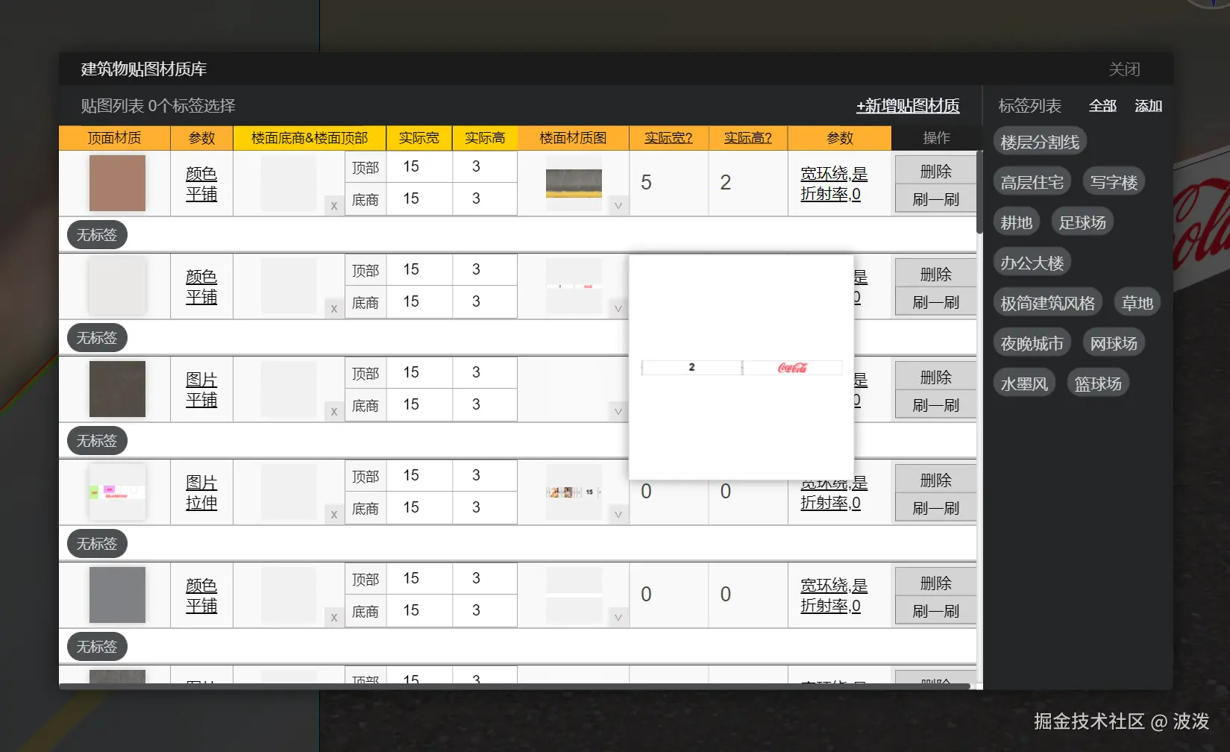
Task: Edit first row actual height value 2
Action: [x=748, y=183]
